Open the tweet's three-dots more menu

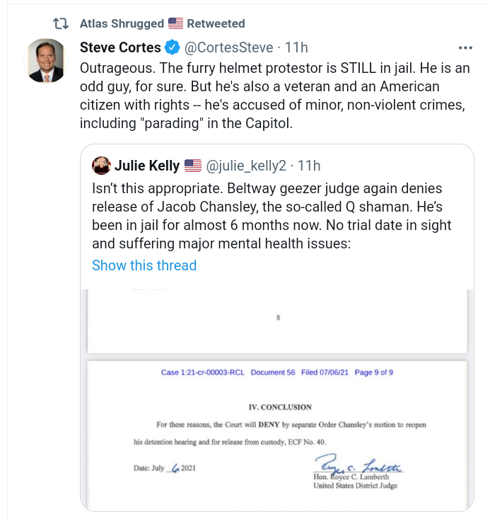coord(465,48)
